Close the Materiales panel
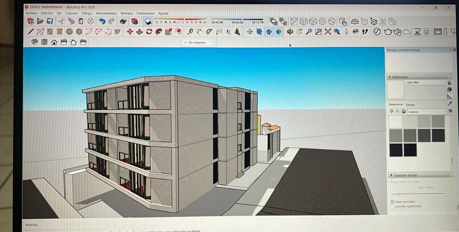459x232 pixels. (450, 77)
